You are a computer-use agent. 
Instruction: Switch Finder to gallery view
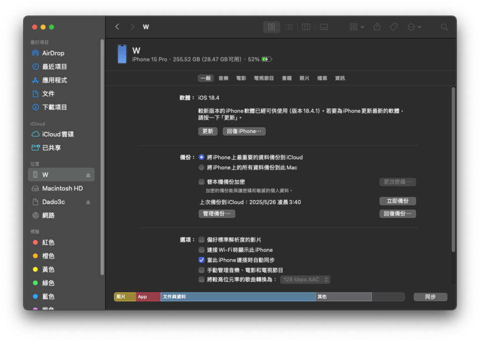point(323,27)
